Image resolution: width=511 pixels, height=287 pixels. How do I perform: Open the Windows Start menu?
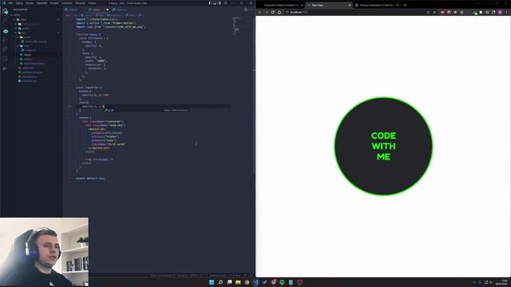click(212, 282)
